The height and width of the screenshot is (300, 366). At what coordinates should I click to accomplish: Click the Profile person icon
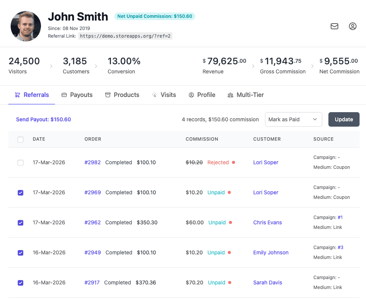coord(191,95)
